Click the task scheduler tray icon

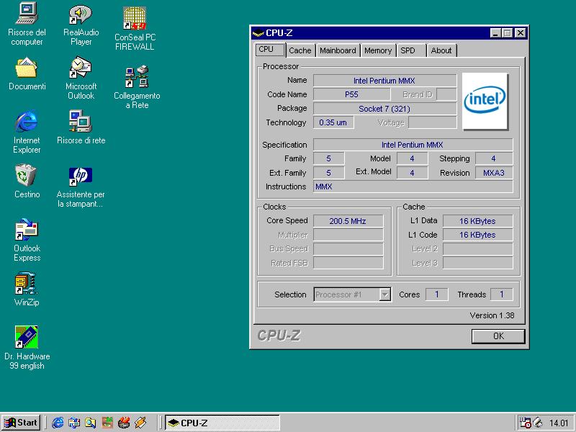click(526, 423)
